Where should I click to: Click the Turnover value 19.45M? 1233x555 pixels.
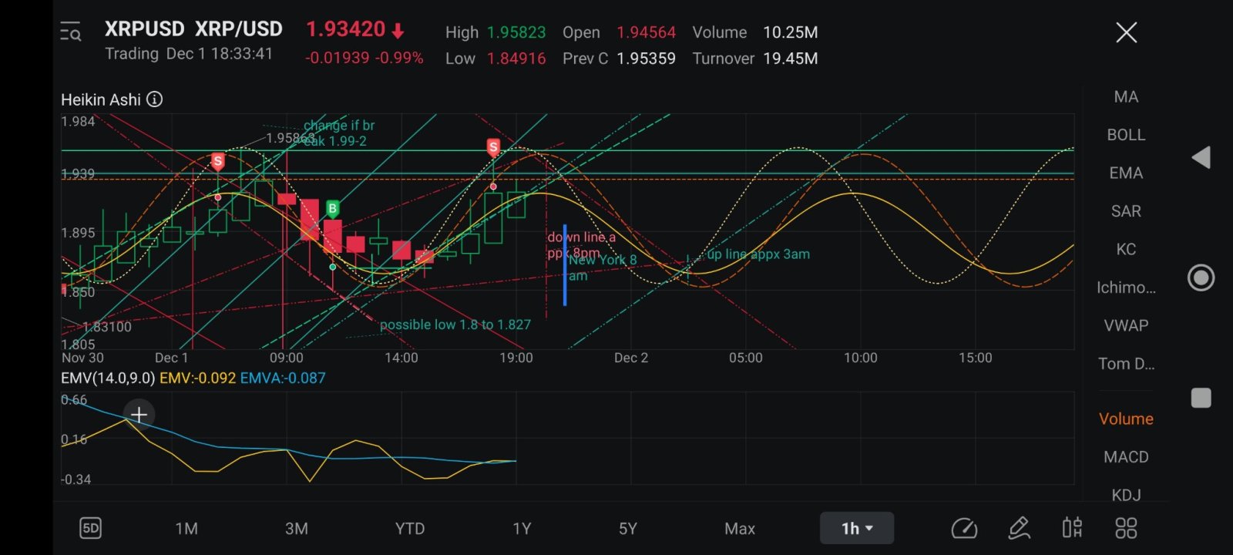click(791, 59)
